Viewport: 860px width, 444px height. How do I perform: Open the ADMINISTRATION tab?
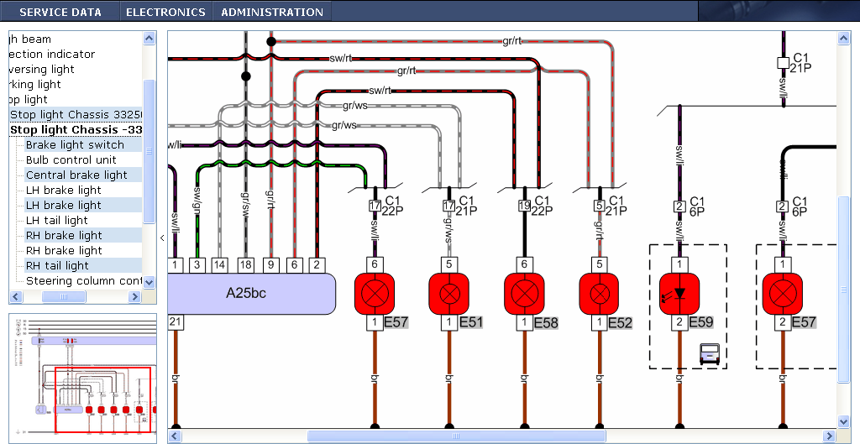click(272, 12)
